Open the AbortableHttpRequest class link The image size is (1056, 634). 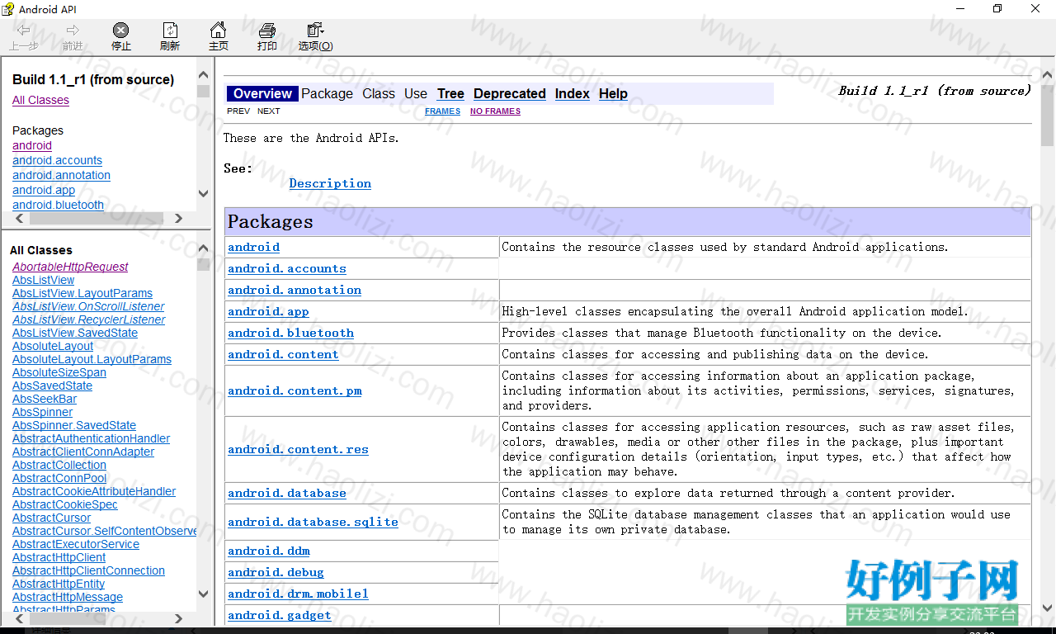[x=70, y=267]
